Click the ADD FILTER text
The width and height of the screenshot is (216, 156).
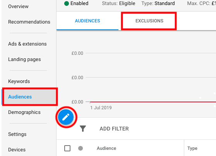tap(114, 129)
